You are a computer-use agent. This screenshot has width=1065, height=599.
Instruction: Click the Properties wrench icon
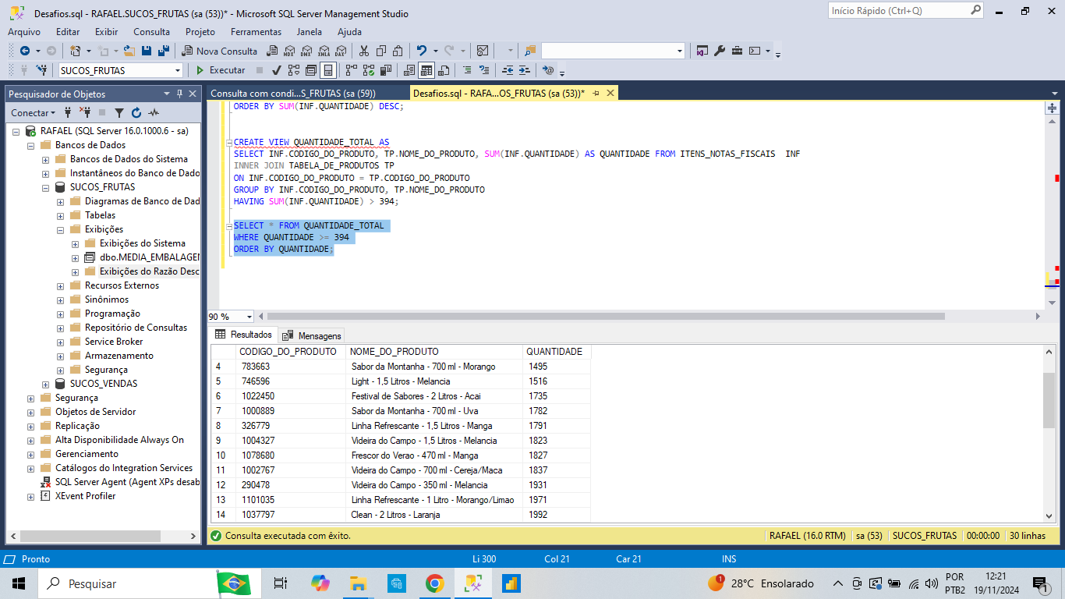(x=720, y=51)
